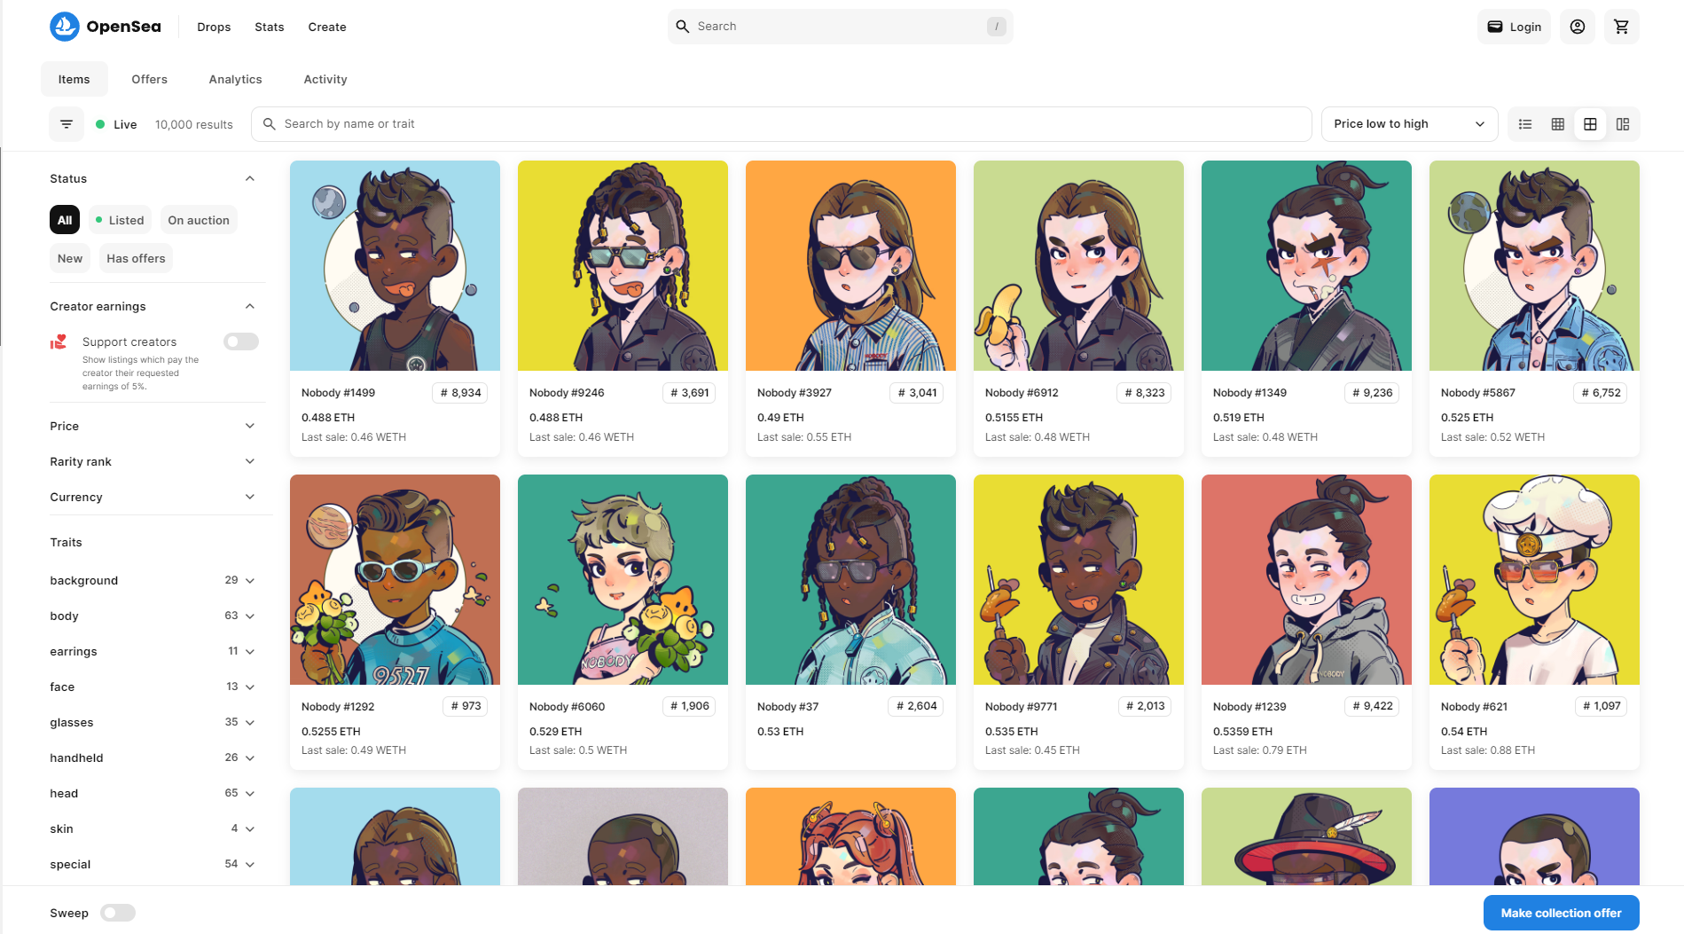Screen dimensions: 1684x934
Task: Open Nobody #621 chef hat thumbnail
Action: (1534, 579)
